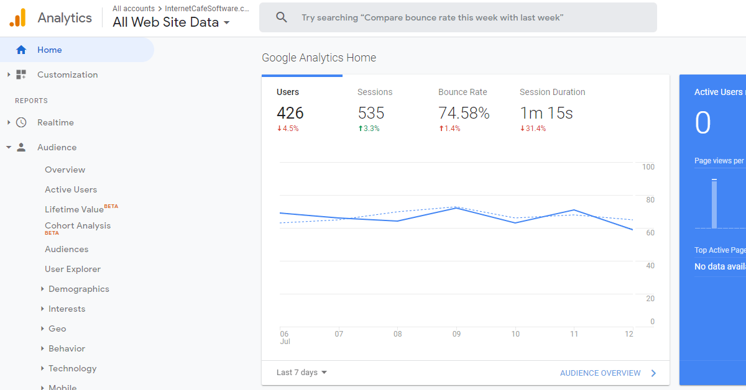Screen dimensions: 746x390
Task: Click the 1m 15s duration value
Action: coord(546,113)
